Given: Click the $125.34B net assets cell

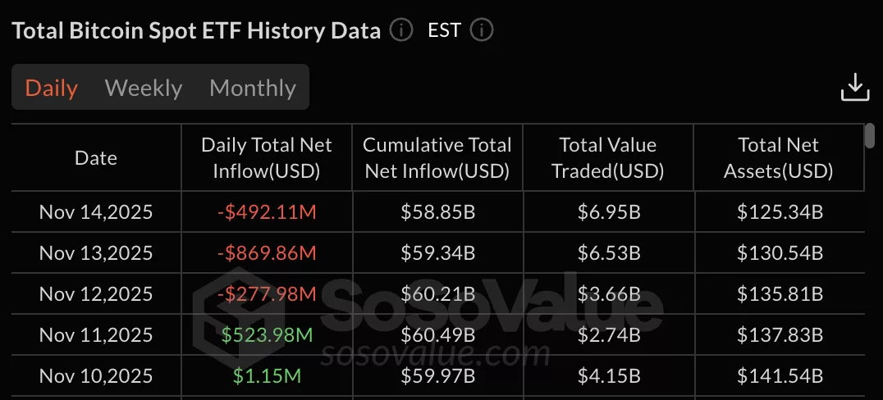Looking at the screenshot, I should tap(780, 213).
